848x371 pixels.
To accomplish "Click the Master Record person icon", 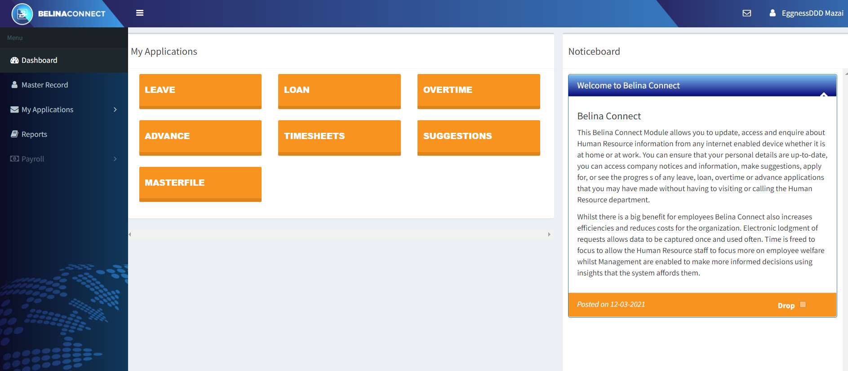I will [14, 85].
